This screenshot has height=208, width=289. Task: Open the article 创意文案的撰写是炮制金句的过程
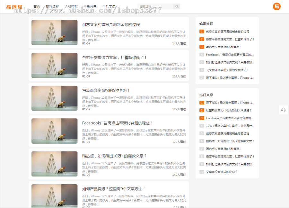pos(111,25)
